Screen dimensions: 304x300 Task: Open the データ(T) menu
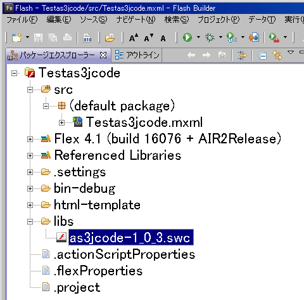[x=262, y=20]
